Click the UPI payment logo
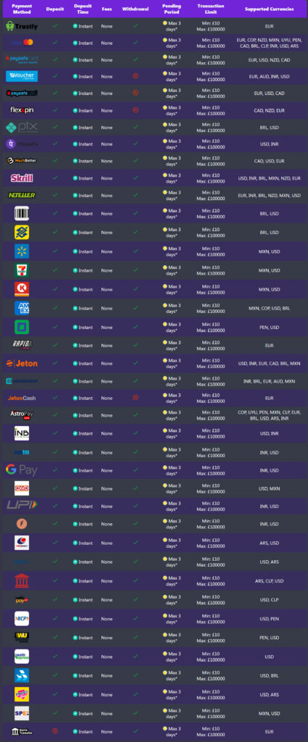Screen dimensions: 308x742 tap(22, 505)
